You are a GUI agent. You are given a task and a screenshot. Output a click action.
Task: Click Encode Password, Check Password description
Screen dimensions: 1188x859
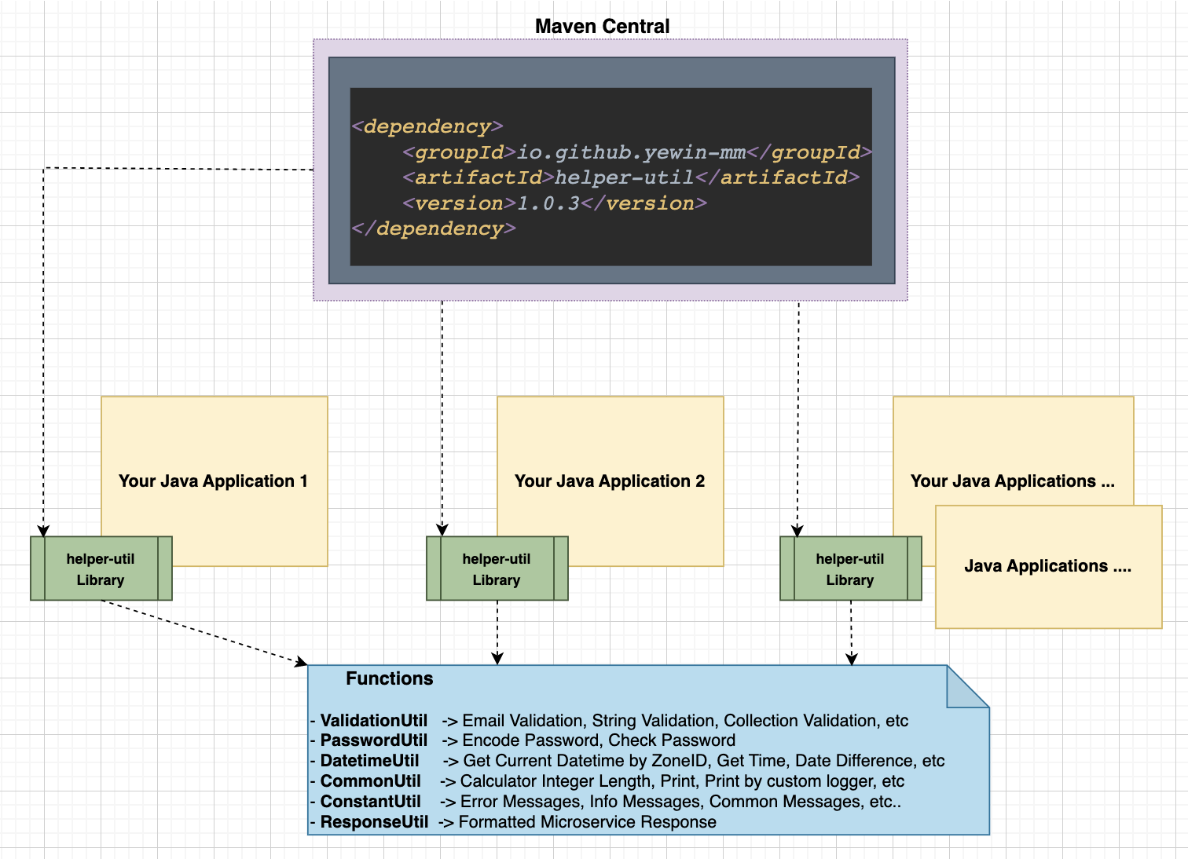(599, 740)
